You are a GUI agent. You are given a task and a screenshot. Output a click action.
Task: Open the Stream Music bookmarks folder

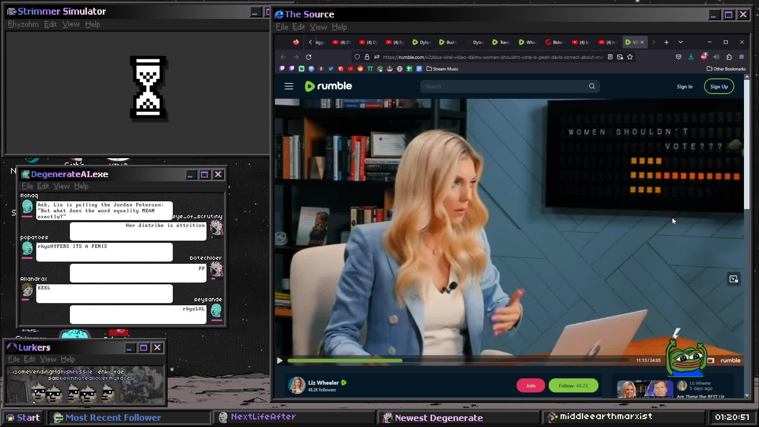click(442, 69)
